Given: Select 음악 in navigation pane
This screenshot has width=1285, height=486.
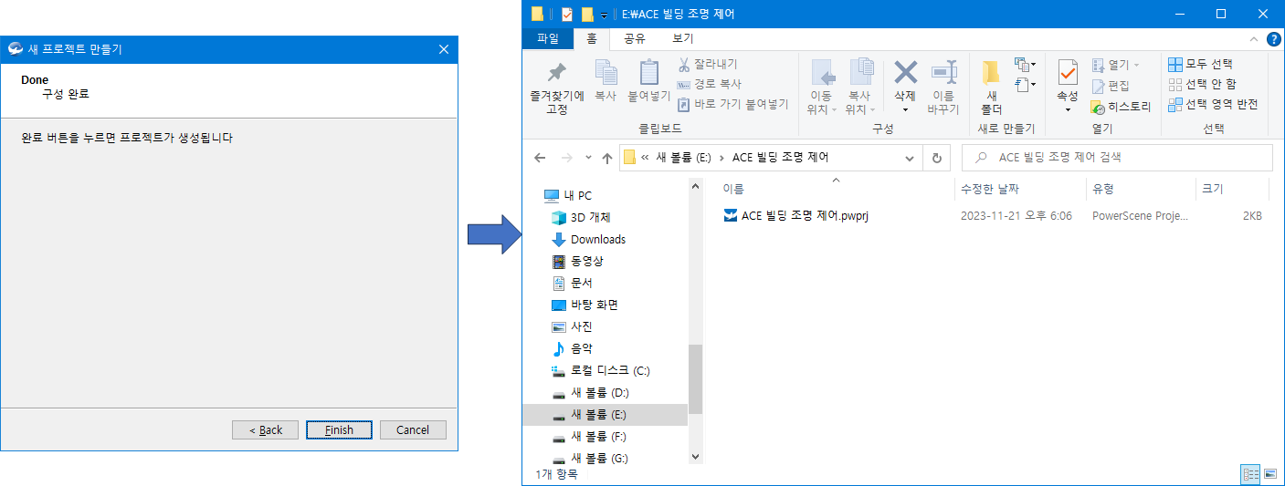Looking at the screenshot, I should [x=573, y=348].
